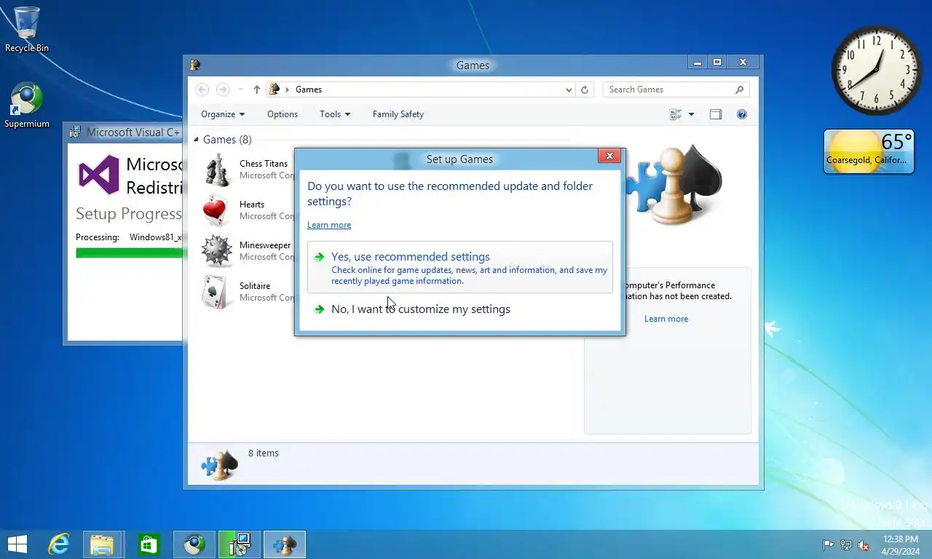The height and width of the screenshot is (559, 932).
Task: Click the address bar Games breadcrumb arrow
Action: (x=287, y=90)
